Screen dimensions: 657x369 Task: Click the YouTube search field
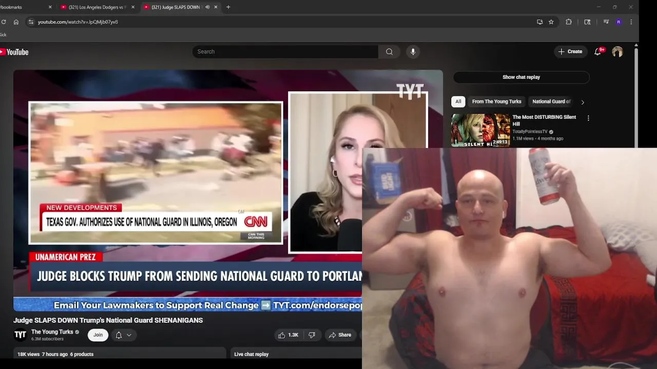click(x=285, y=52)
